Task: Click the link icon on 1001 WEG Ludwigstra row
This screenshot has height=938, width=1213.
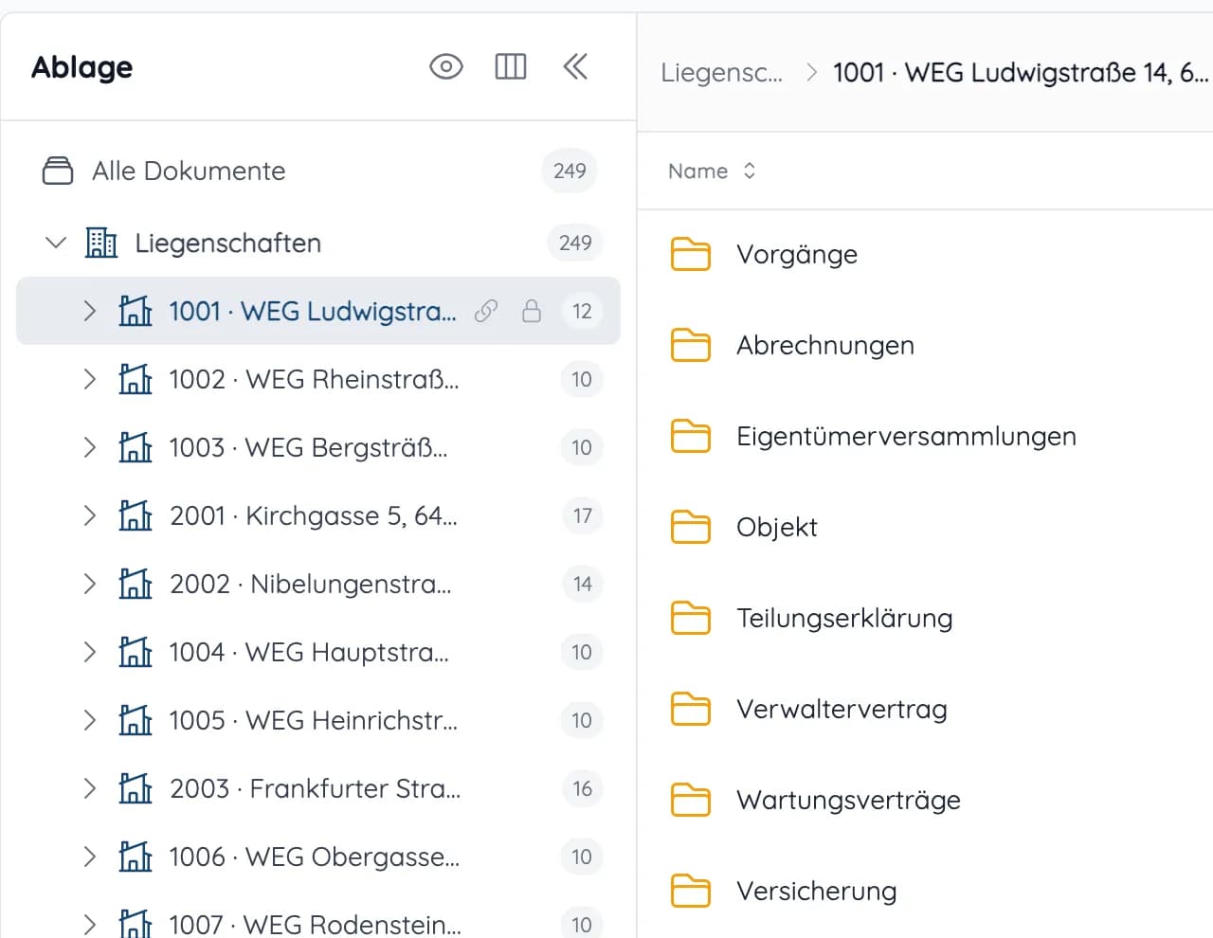Action: click(x=486, y=311)
